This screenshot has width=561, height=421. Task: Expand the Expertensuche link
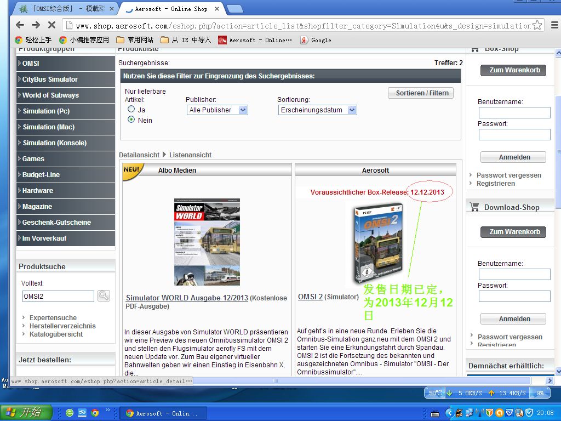[53, 318]
